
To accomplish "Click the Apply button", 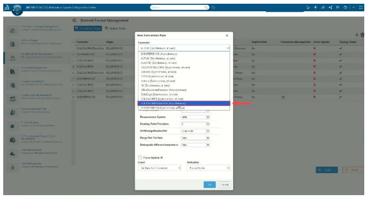I will (327, 170).
